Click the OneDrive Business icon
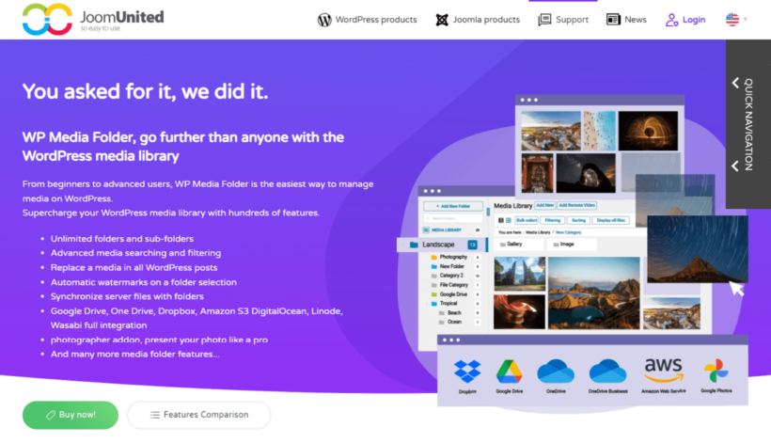 607,372
